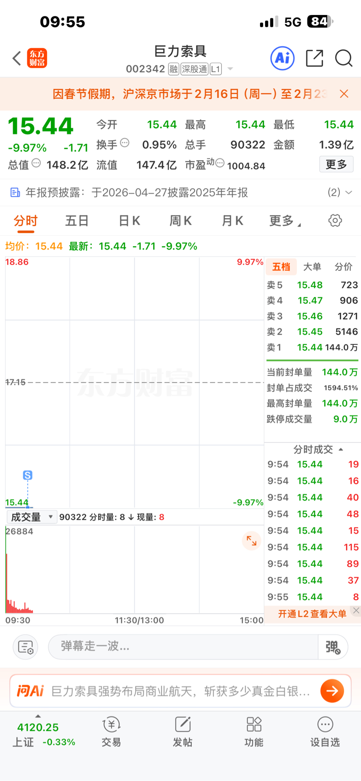Screen dimensions: 361x781
Task: Open the 巨力索具 Ai question prompt
Action: pos(180,691)
